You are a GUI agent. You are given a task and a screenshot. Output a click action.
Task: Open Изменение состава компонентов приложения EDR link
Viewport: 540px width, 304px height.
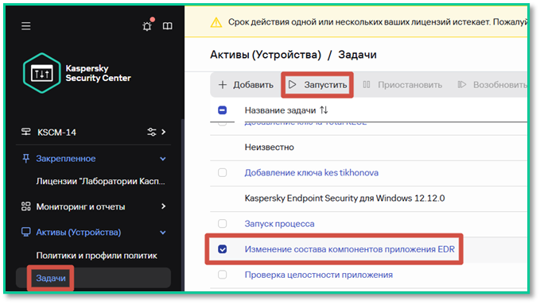coord(350,249)
